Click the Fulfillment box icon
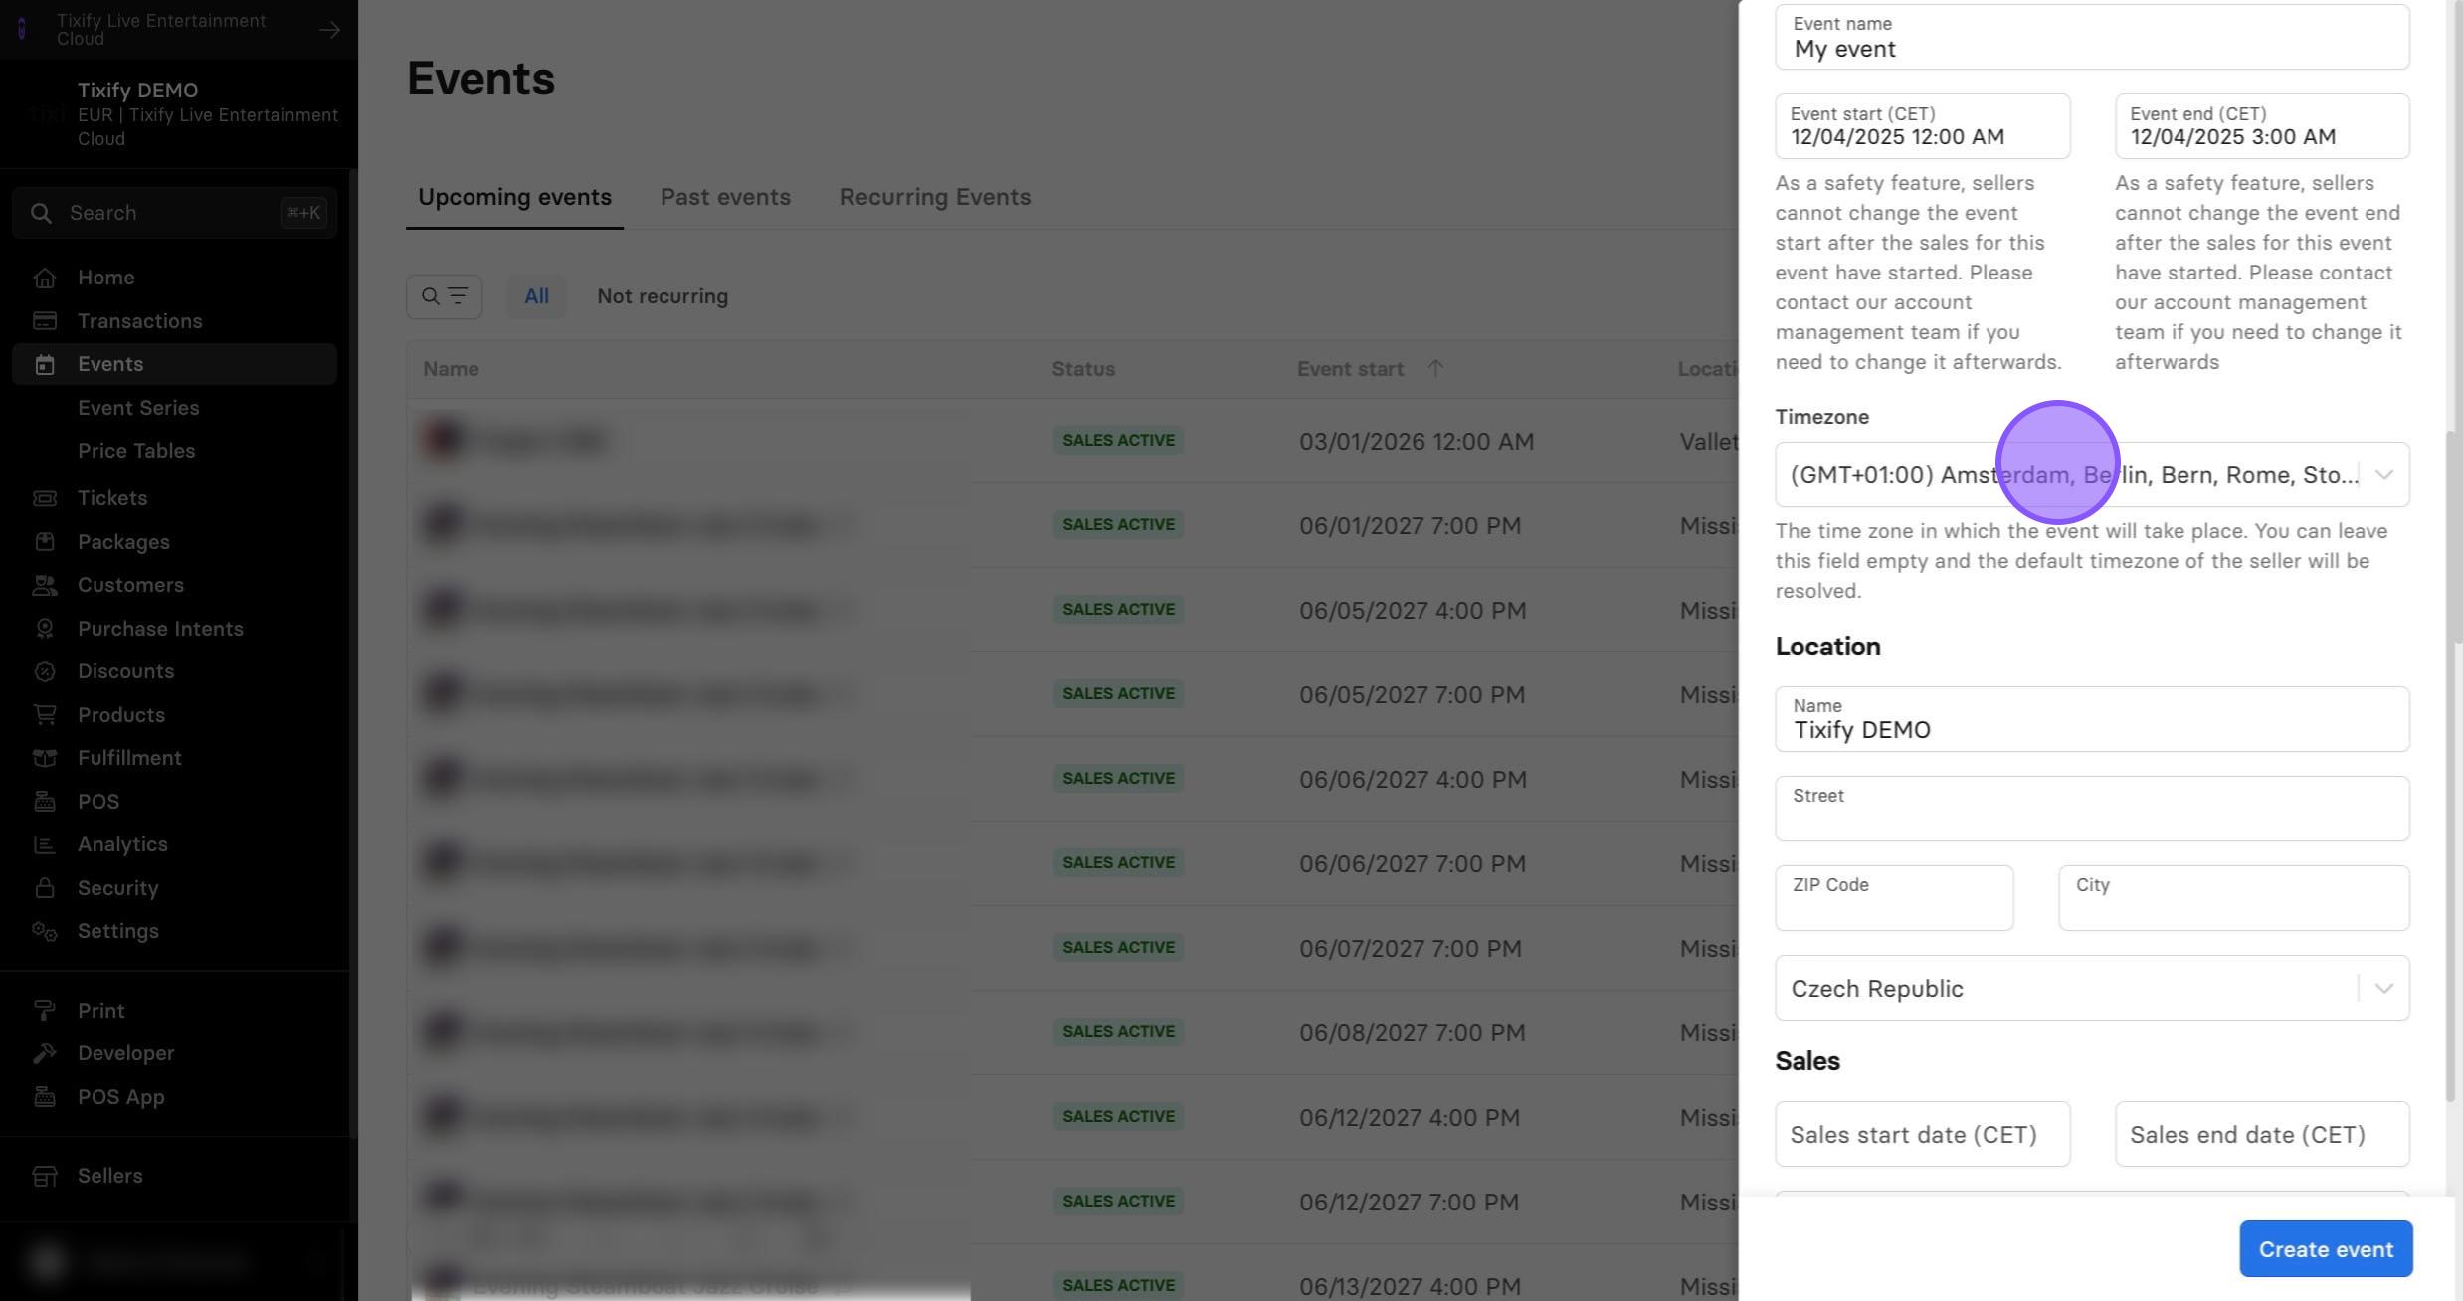The height and width of the screenshot is (1301, 2463). 44,758
